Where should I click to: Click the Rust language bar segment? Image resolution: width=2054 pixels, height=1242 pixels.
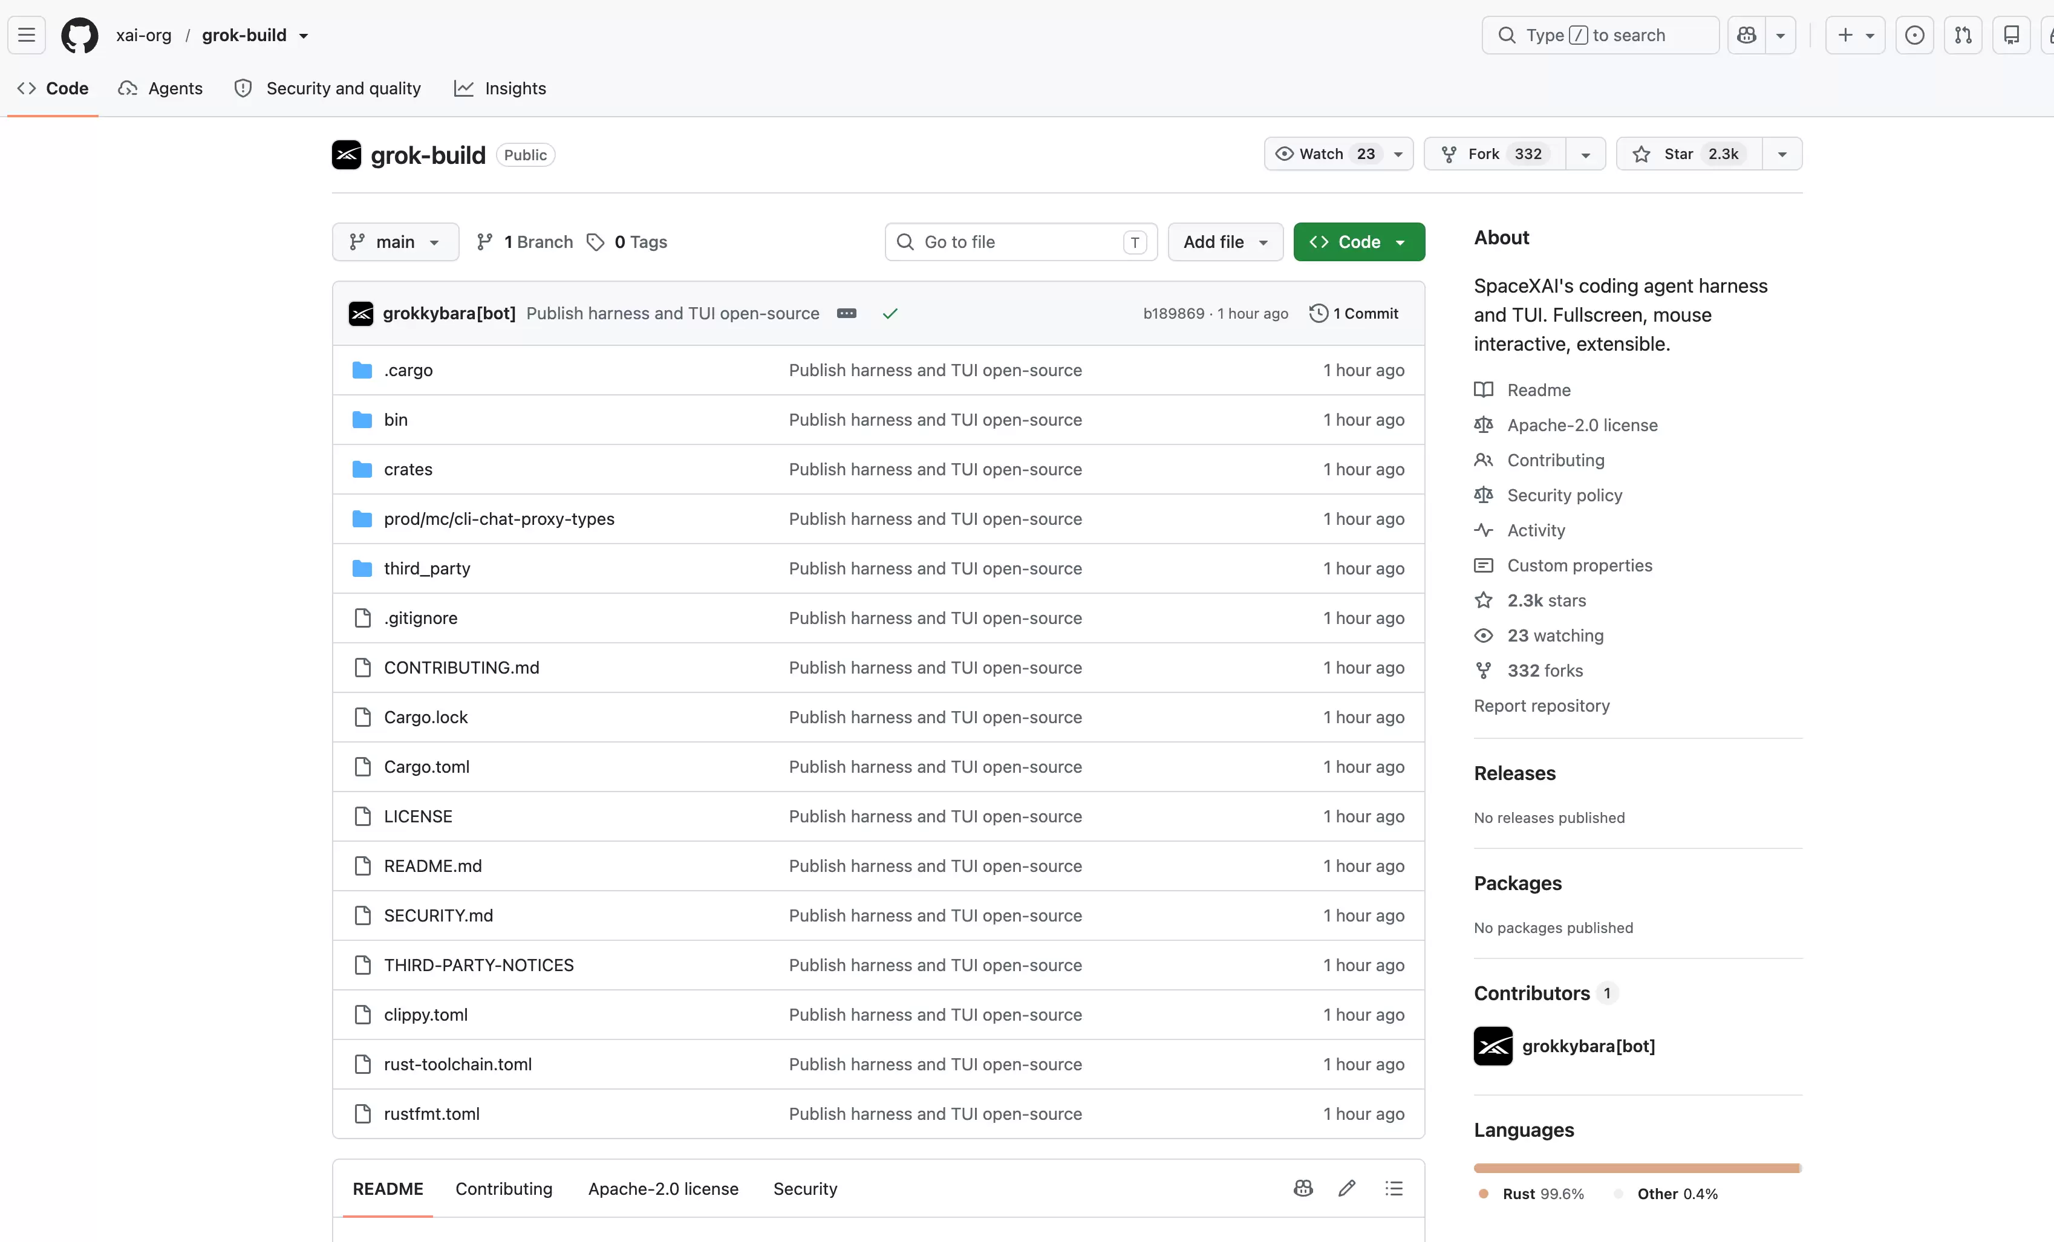1636,1169
